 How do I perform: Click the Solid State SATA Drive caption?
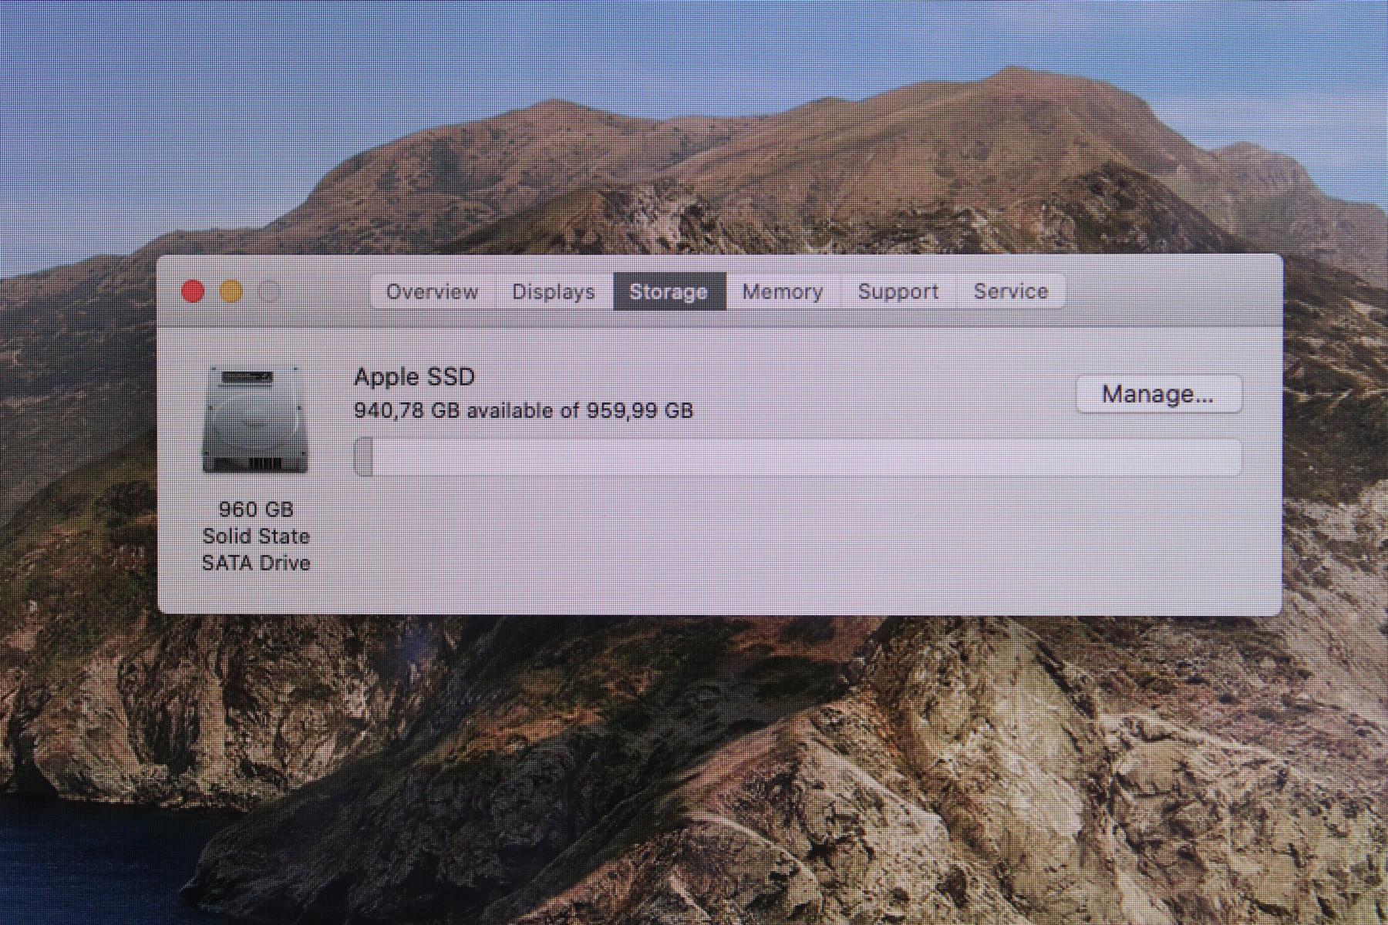coord(255,550)
